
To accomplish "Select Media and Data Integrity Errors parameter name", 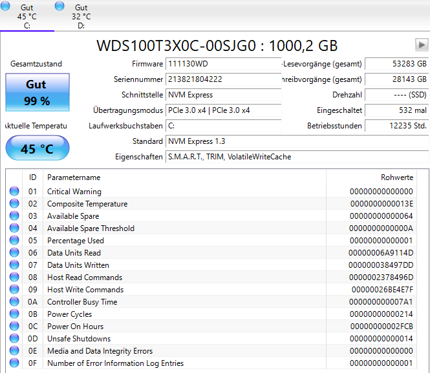I will (x=100, y=351).
